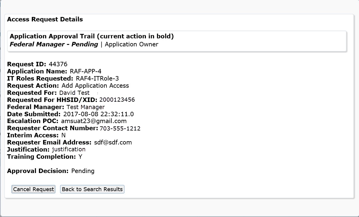
Task: Click the requester email sdf@sdf.com
Action: (x=113, y=142)
